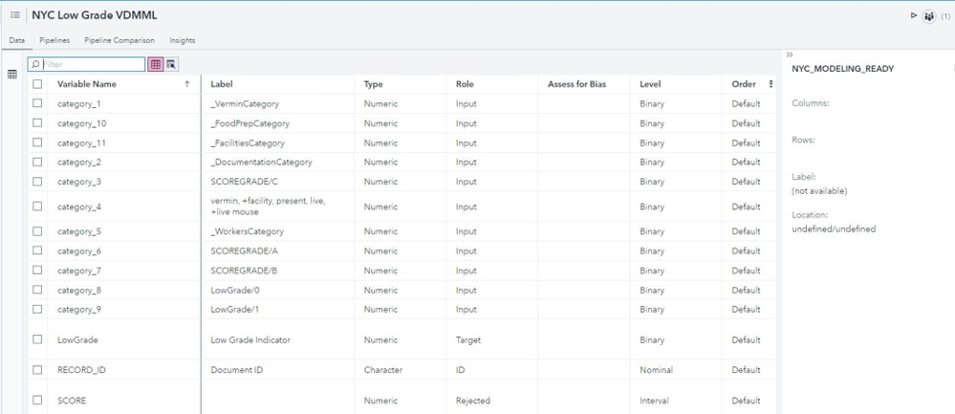
Task: Click the Label column header
Action: [222, 84]
